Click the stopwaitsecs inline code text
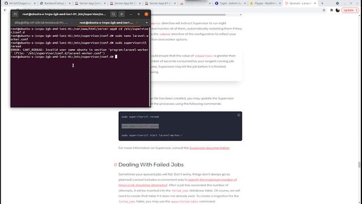The height and width of the screenshot is (204, 362). [204, 56]
